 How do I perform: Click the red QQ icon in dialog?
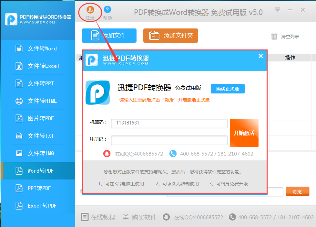coord(107,154)
